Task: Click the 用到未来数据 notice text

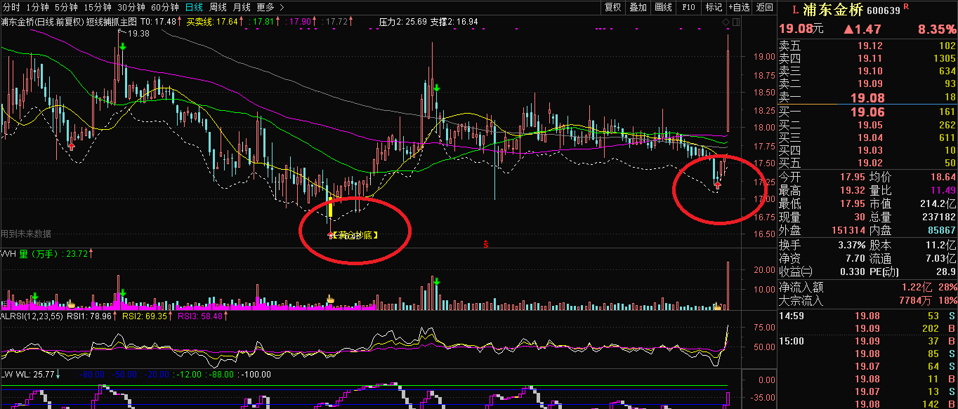Action: click(26, 234)
